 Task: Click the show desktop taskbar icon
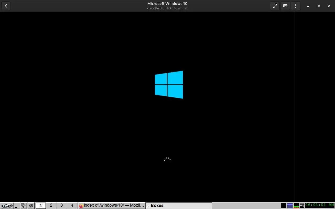(x=17, y=206)
